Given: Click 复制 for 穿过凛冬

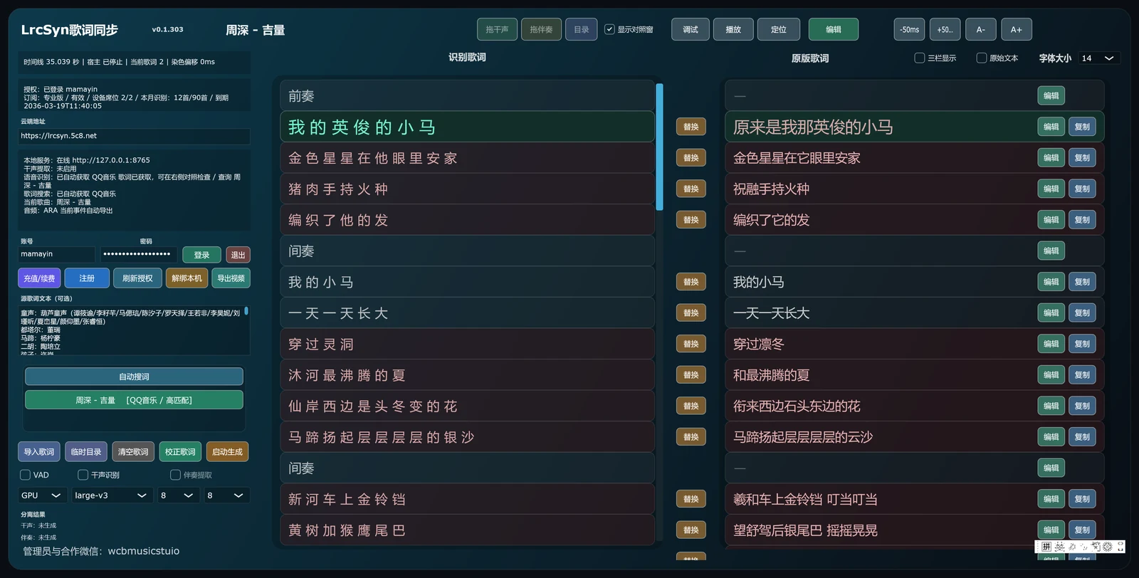Looking at the screenshot, I should (1082, 344).
